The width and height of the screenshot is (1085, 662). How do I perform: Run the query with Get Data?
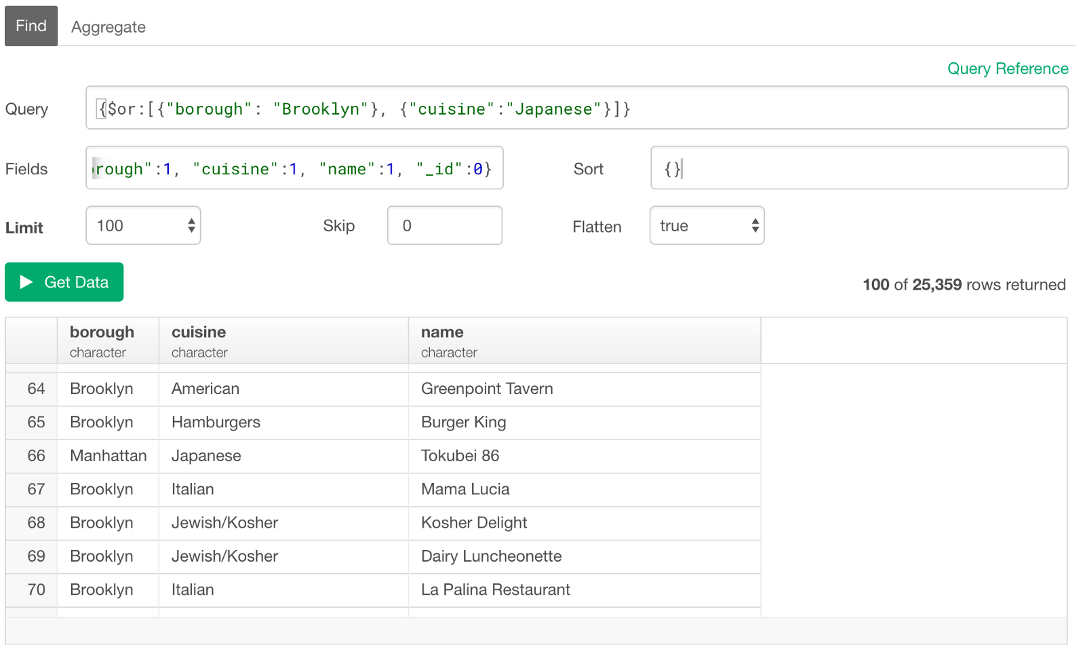click(x=64, y=282)
